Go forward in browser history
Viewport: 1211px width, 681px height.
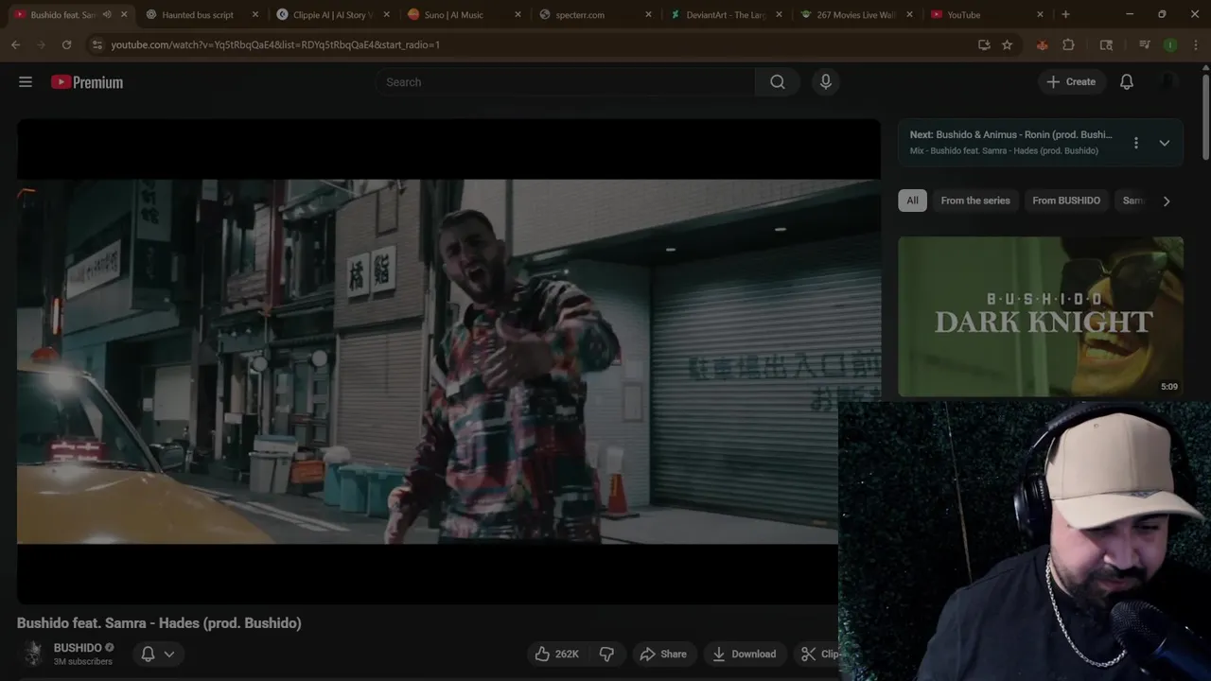[x=41, y=44]
